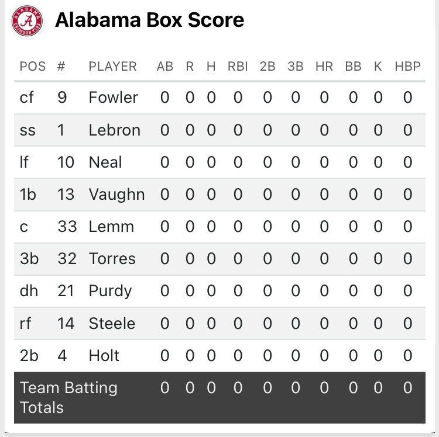Select the Team Batting Totals row

tap(68, 397)
